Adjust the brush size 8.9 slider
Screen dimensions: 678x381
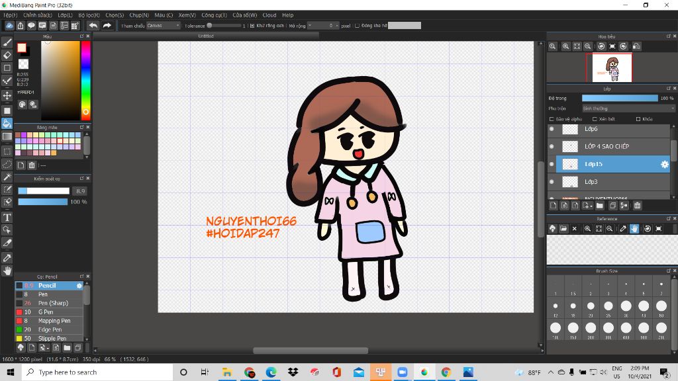(x=44, y=191)
